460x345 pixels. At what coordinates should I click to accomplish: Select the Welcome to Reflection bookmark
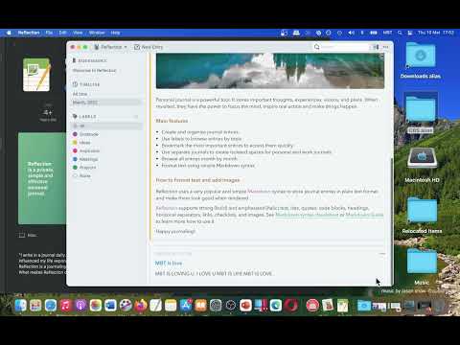pos(94,70)
